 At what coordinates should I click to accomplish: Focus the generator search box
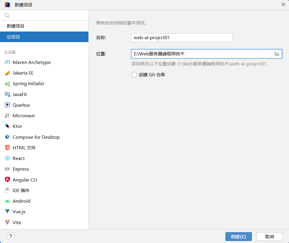click(44, 15)
